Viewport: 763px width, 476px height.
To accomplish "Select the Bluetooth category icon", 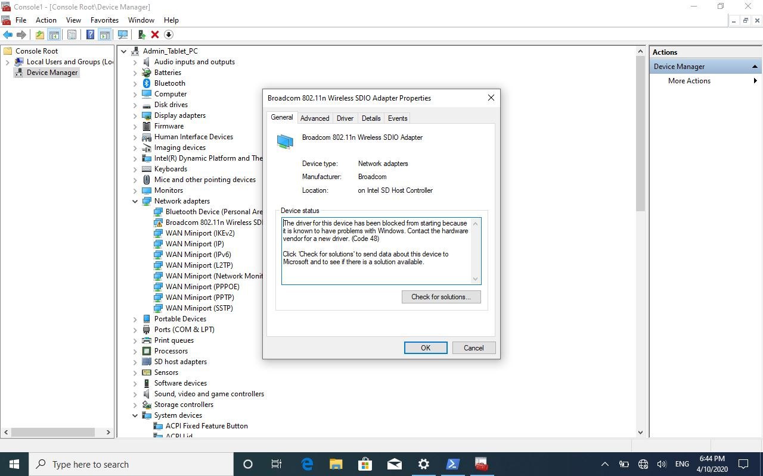I will pyautogui.click(x=147, y=83).
